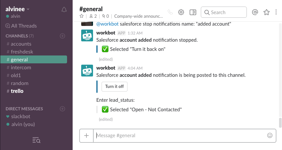Open starred items star icon

click(267, 12)
